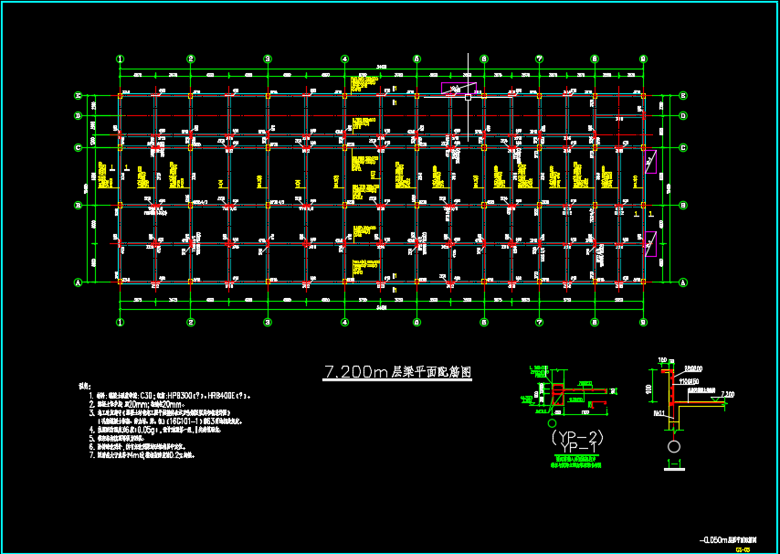Click the crosshair pickbox square
The width and height of the screenshot is (780, 554).
(x=468, y=95)
